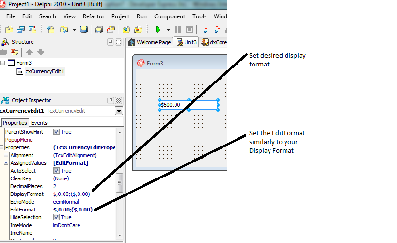The height and width of the screenshot is (243, 397).
Task: Open the component selector dropdown in Object Inspector
Action: (119, 111)
